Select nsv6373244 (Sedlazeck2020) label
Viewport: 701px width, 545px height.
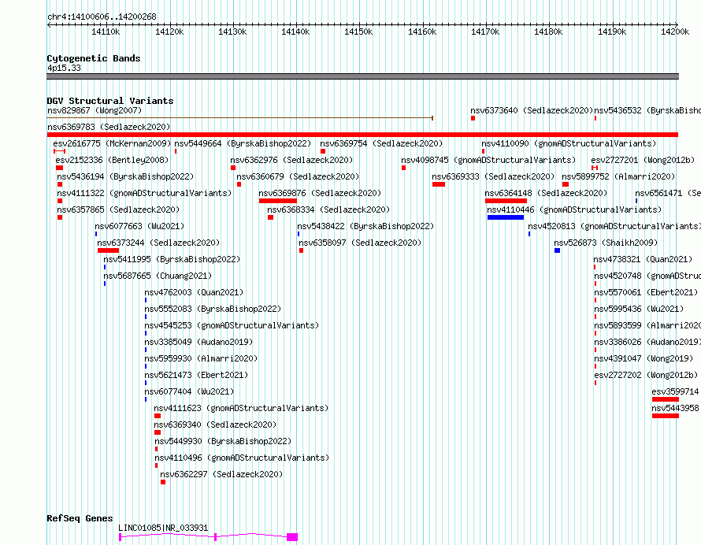[158, 243]
